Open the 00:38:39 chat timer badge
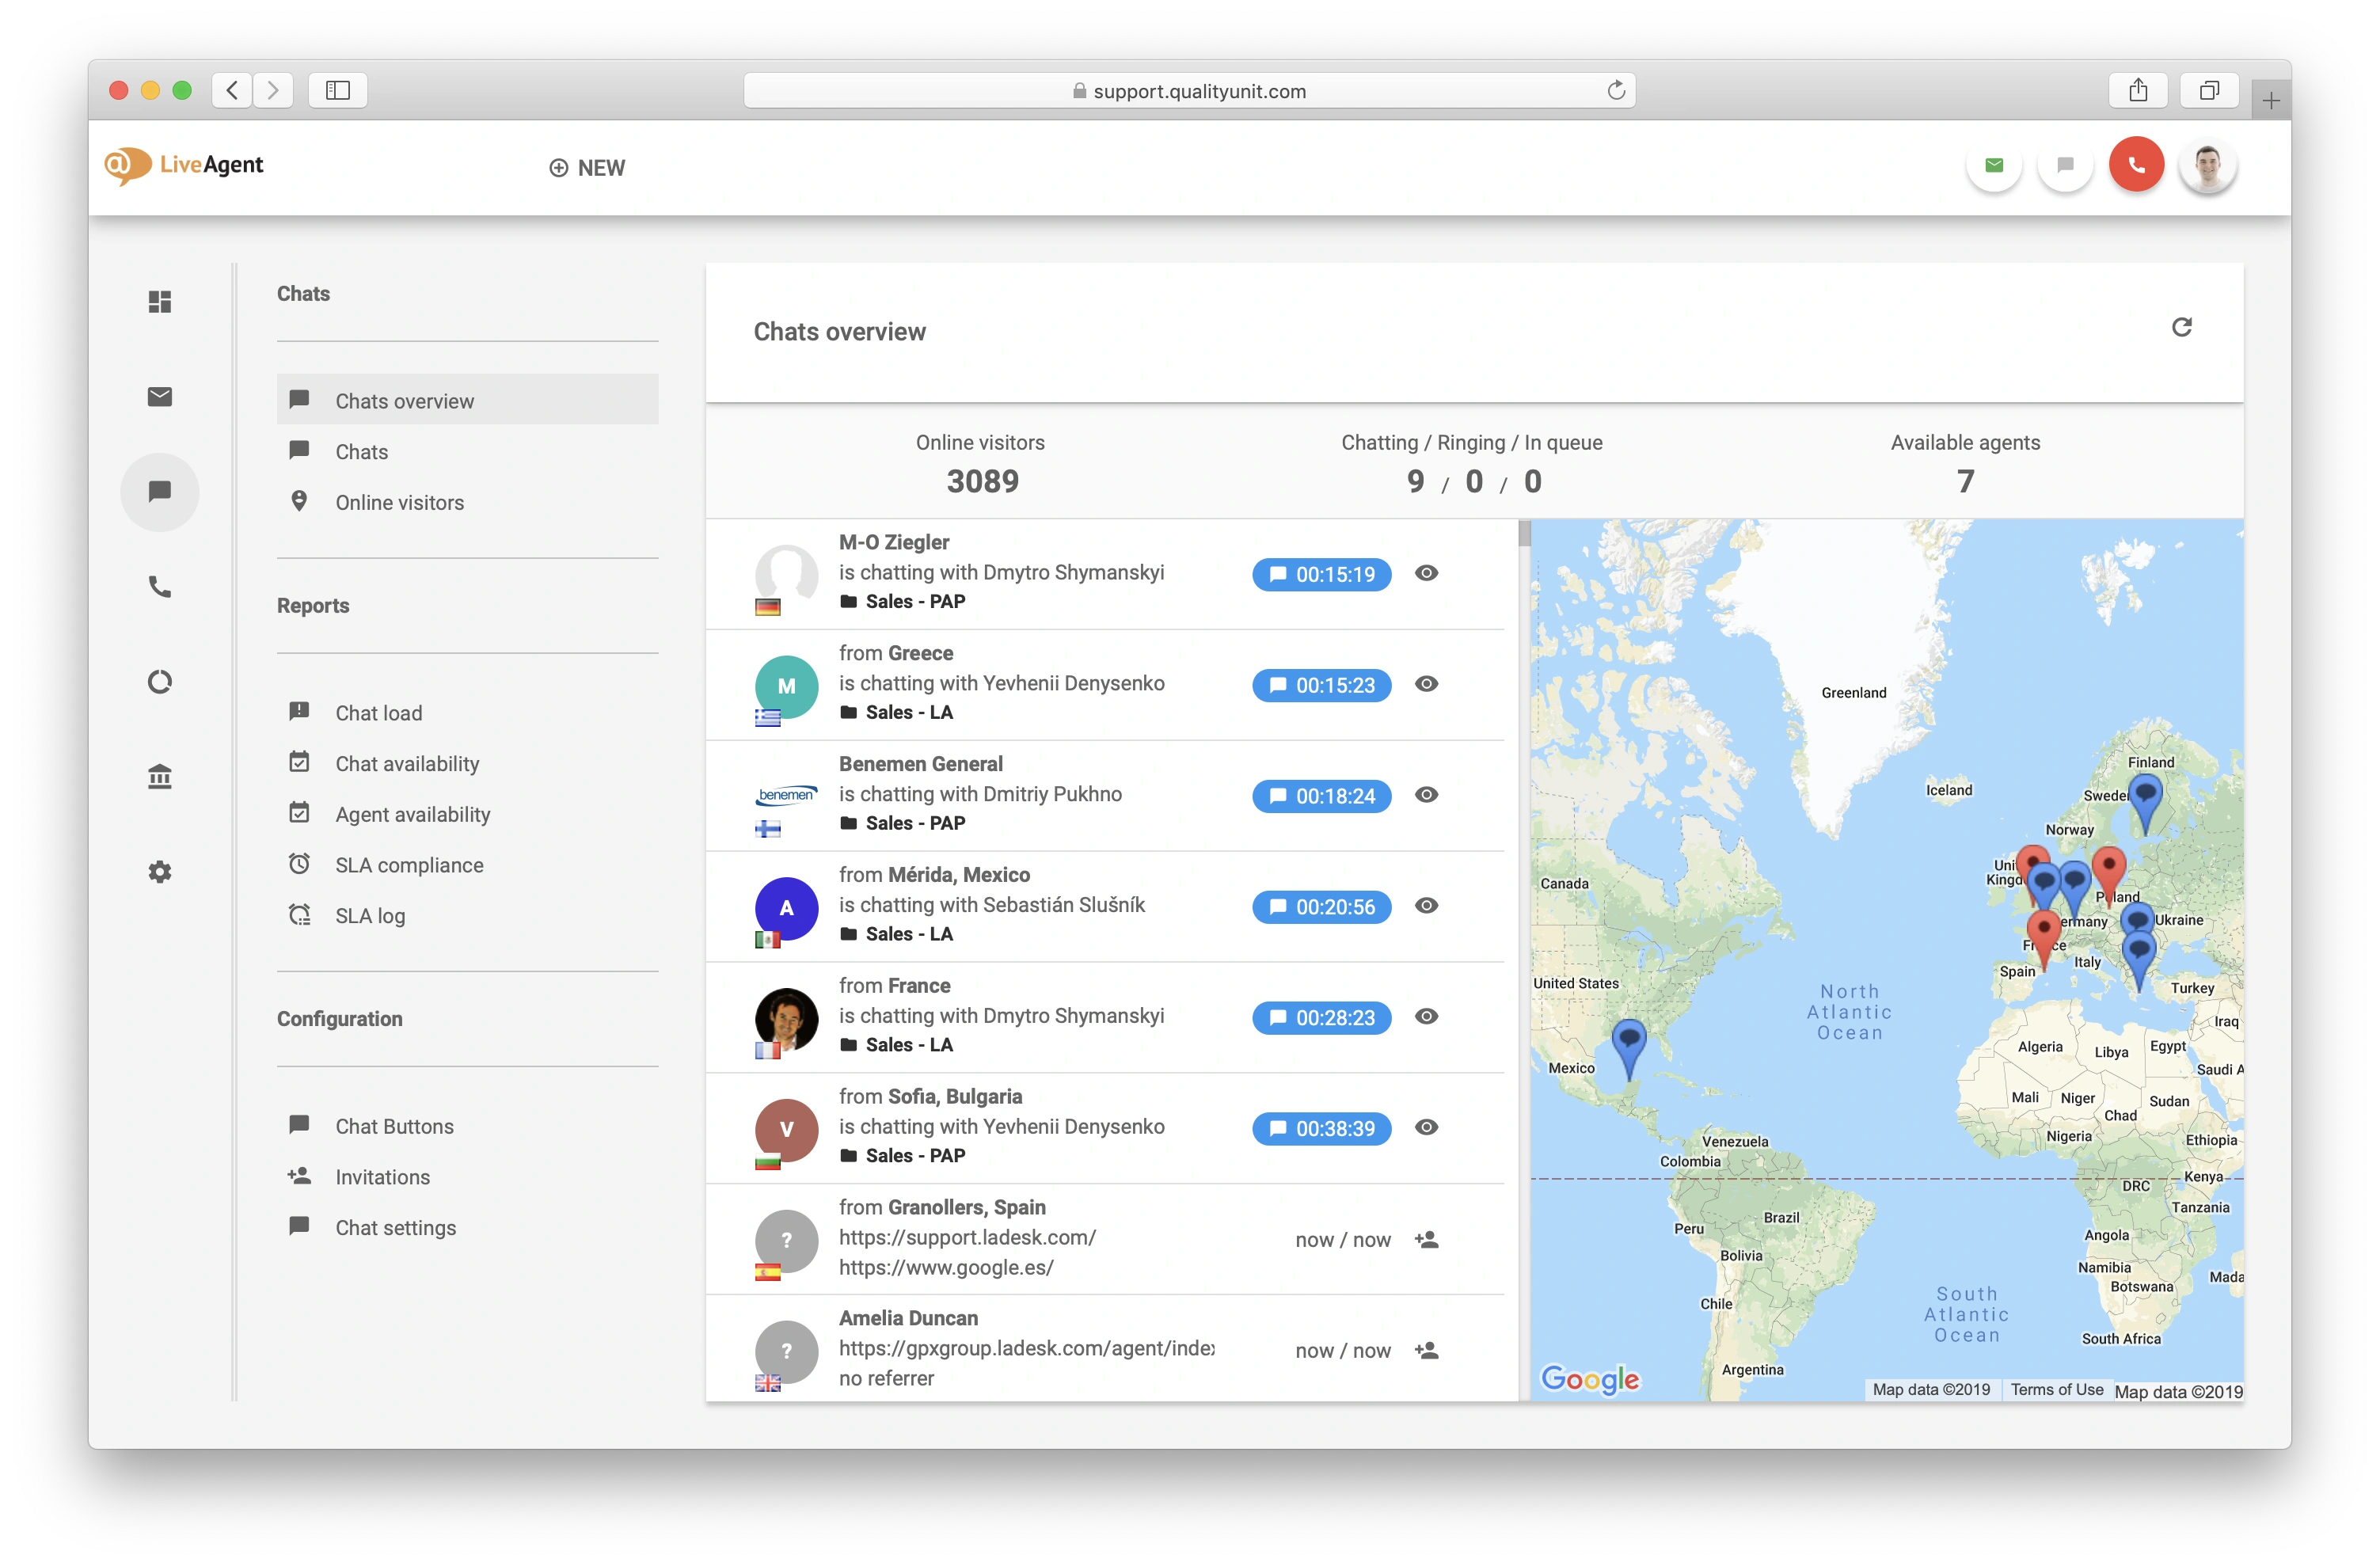2380x1566 pixels. pos(1321,1129)
